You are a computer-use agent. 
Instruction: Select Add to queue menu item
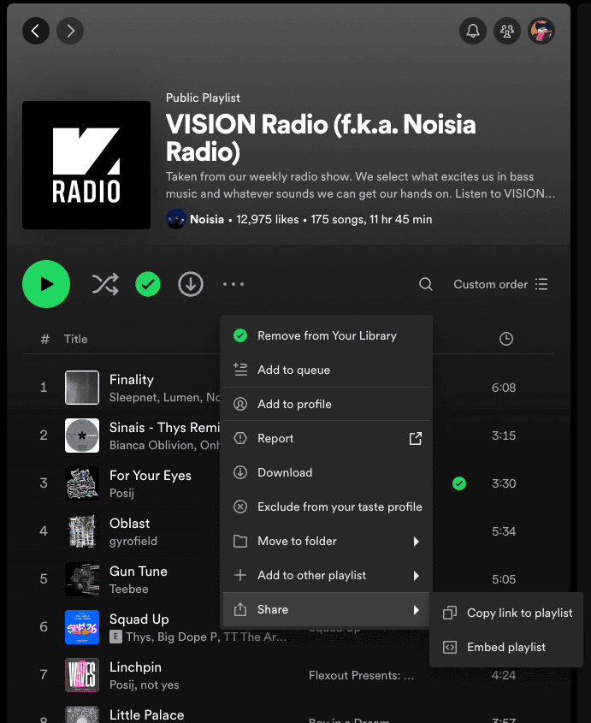tap(293, 370)
